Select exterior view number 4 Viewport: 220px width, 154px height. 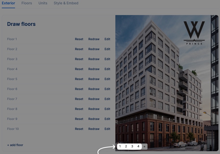coord(138,146)
